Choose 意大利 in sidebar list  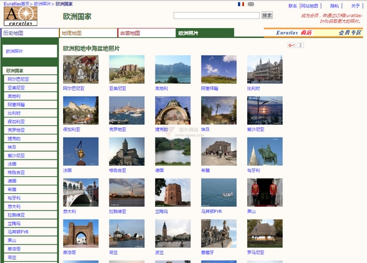tap(31, 206)
